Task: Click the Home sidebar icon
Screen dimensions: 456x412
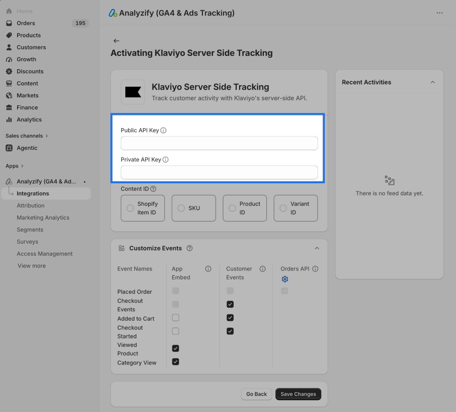Action: click(9, 11)
